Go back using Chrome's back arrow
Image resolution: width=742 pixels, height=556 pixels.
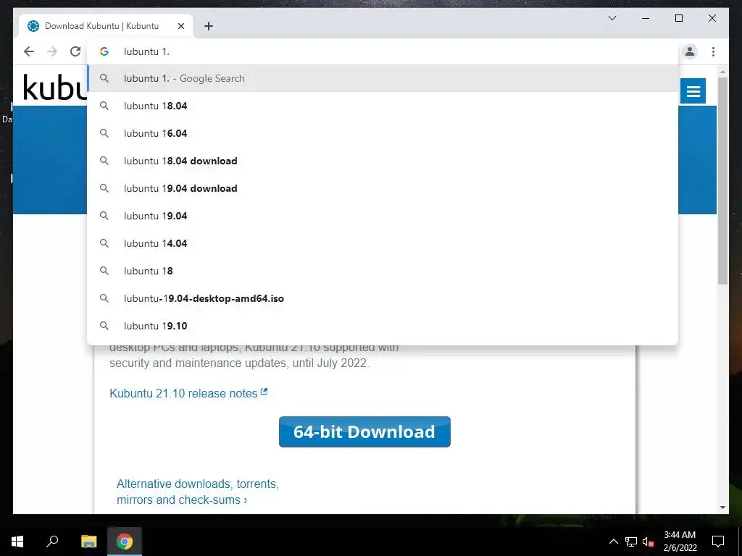[29, 51]
